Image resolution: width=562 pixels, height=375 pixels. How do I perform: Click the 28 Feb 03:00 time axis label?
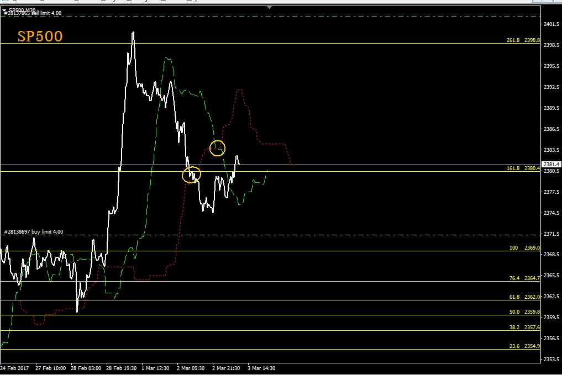click(86, 368)
